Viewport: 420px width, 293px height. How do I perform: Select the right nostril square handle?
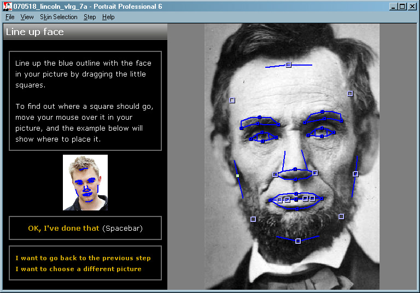(x=315, y=173)
